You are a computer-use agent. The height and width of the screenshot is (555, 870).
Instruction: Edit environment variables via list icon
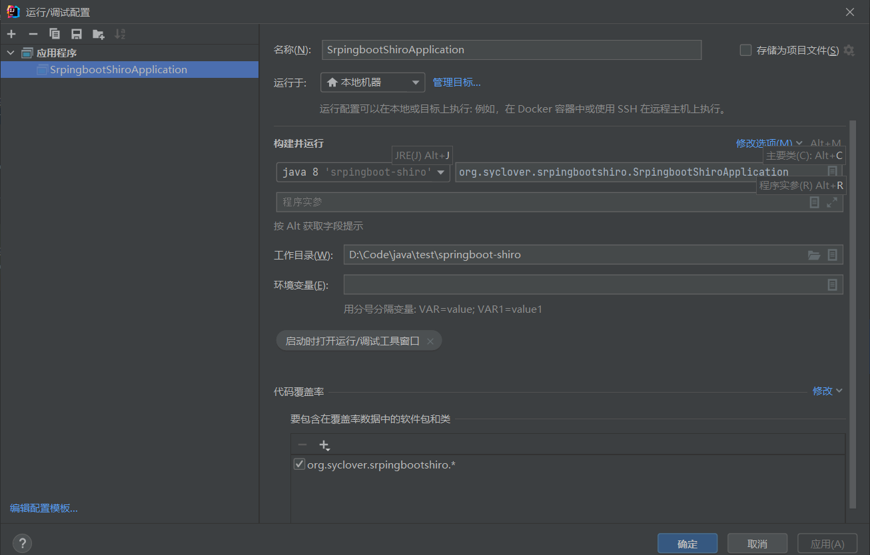[x=832, y=285]
